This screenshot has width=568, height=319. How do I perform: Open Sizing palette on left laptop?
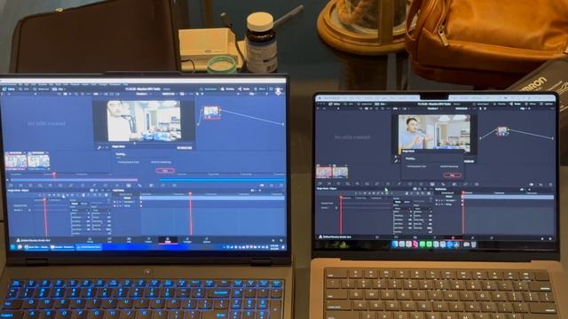162,185
